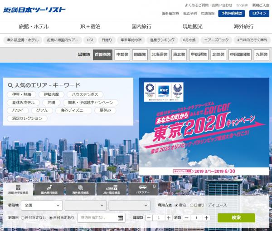Select 中部発 departure tab

point(122,55)
